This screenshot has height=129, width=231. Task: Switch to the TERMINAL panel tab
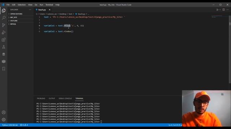(x=79, y=99)
